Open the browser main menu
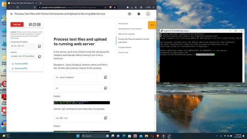This screenshot has height=139, width=247. click(x=154, y=7)
